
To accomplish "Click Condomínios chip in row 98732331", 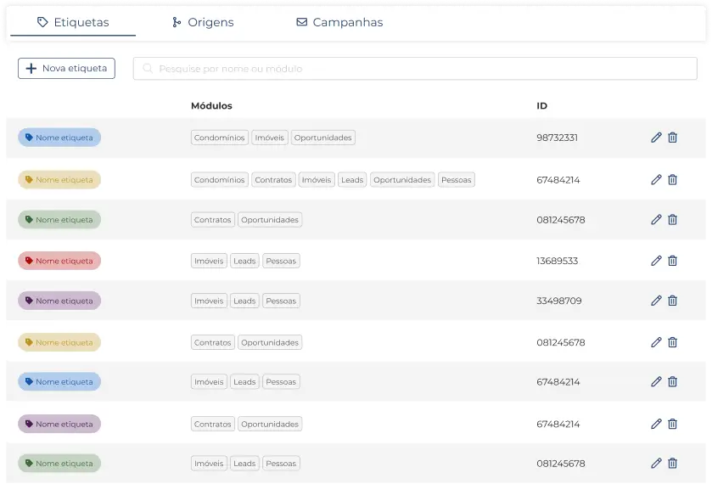I will 219,138.
